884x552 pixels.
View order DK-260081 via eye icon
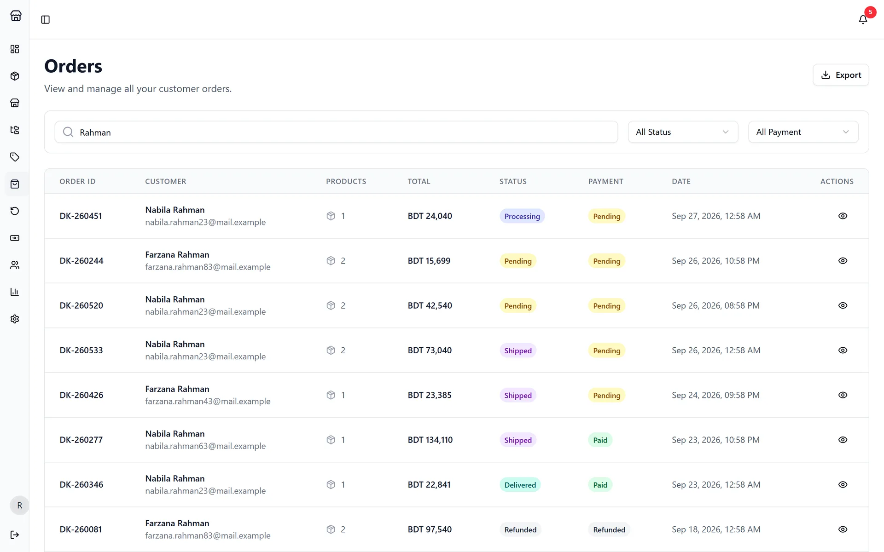843,529
